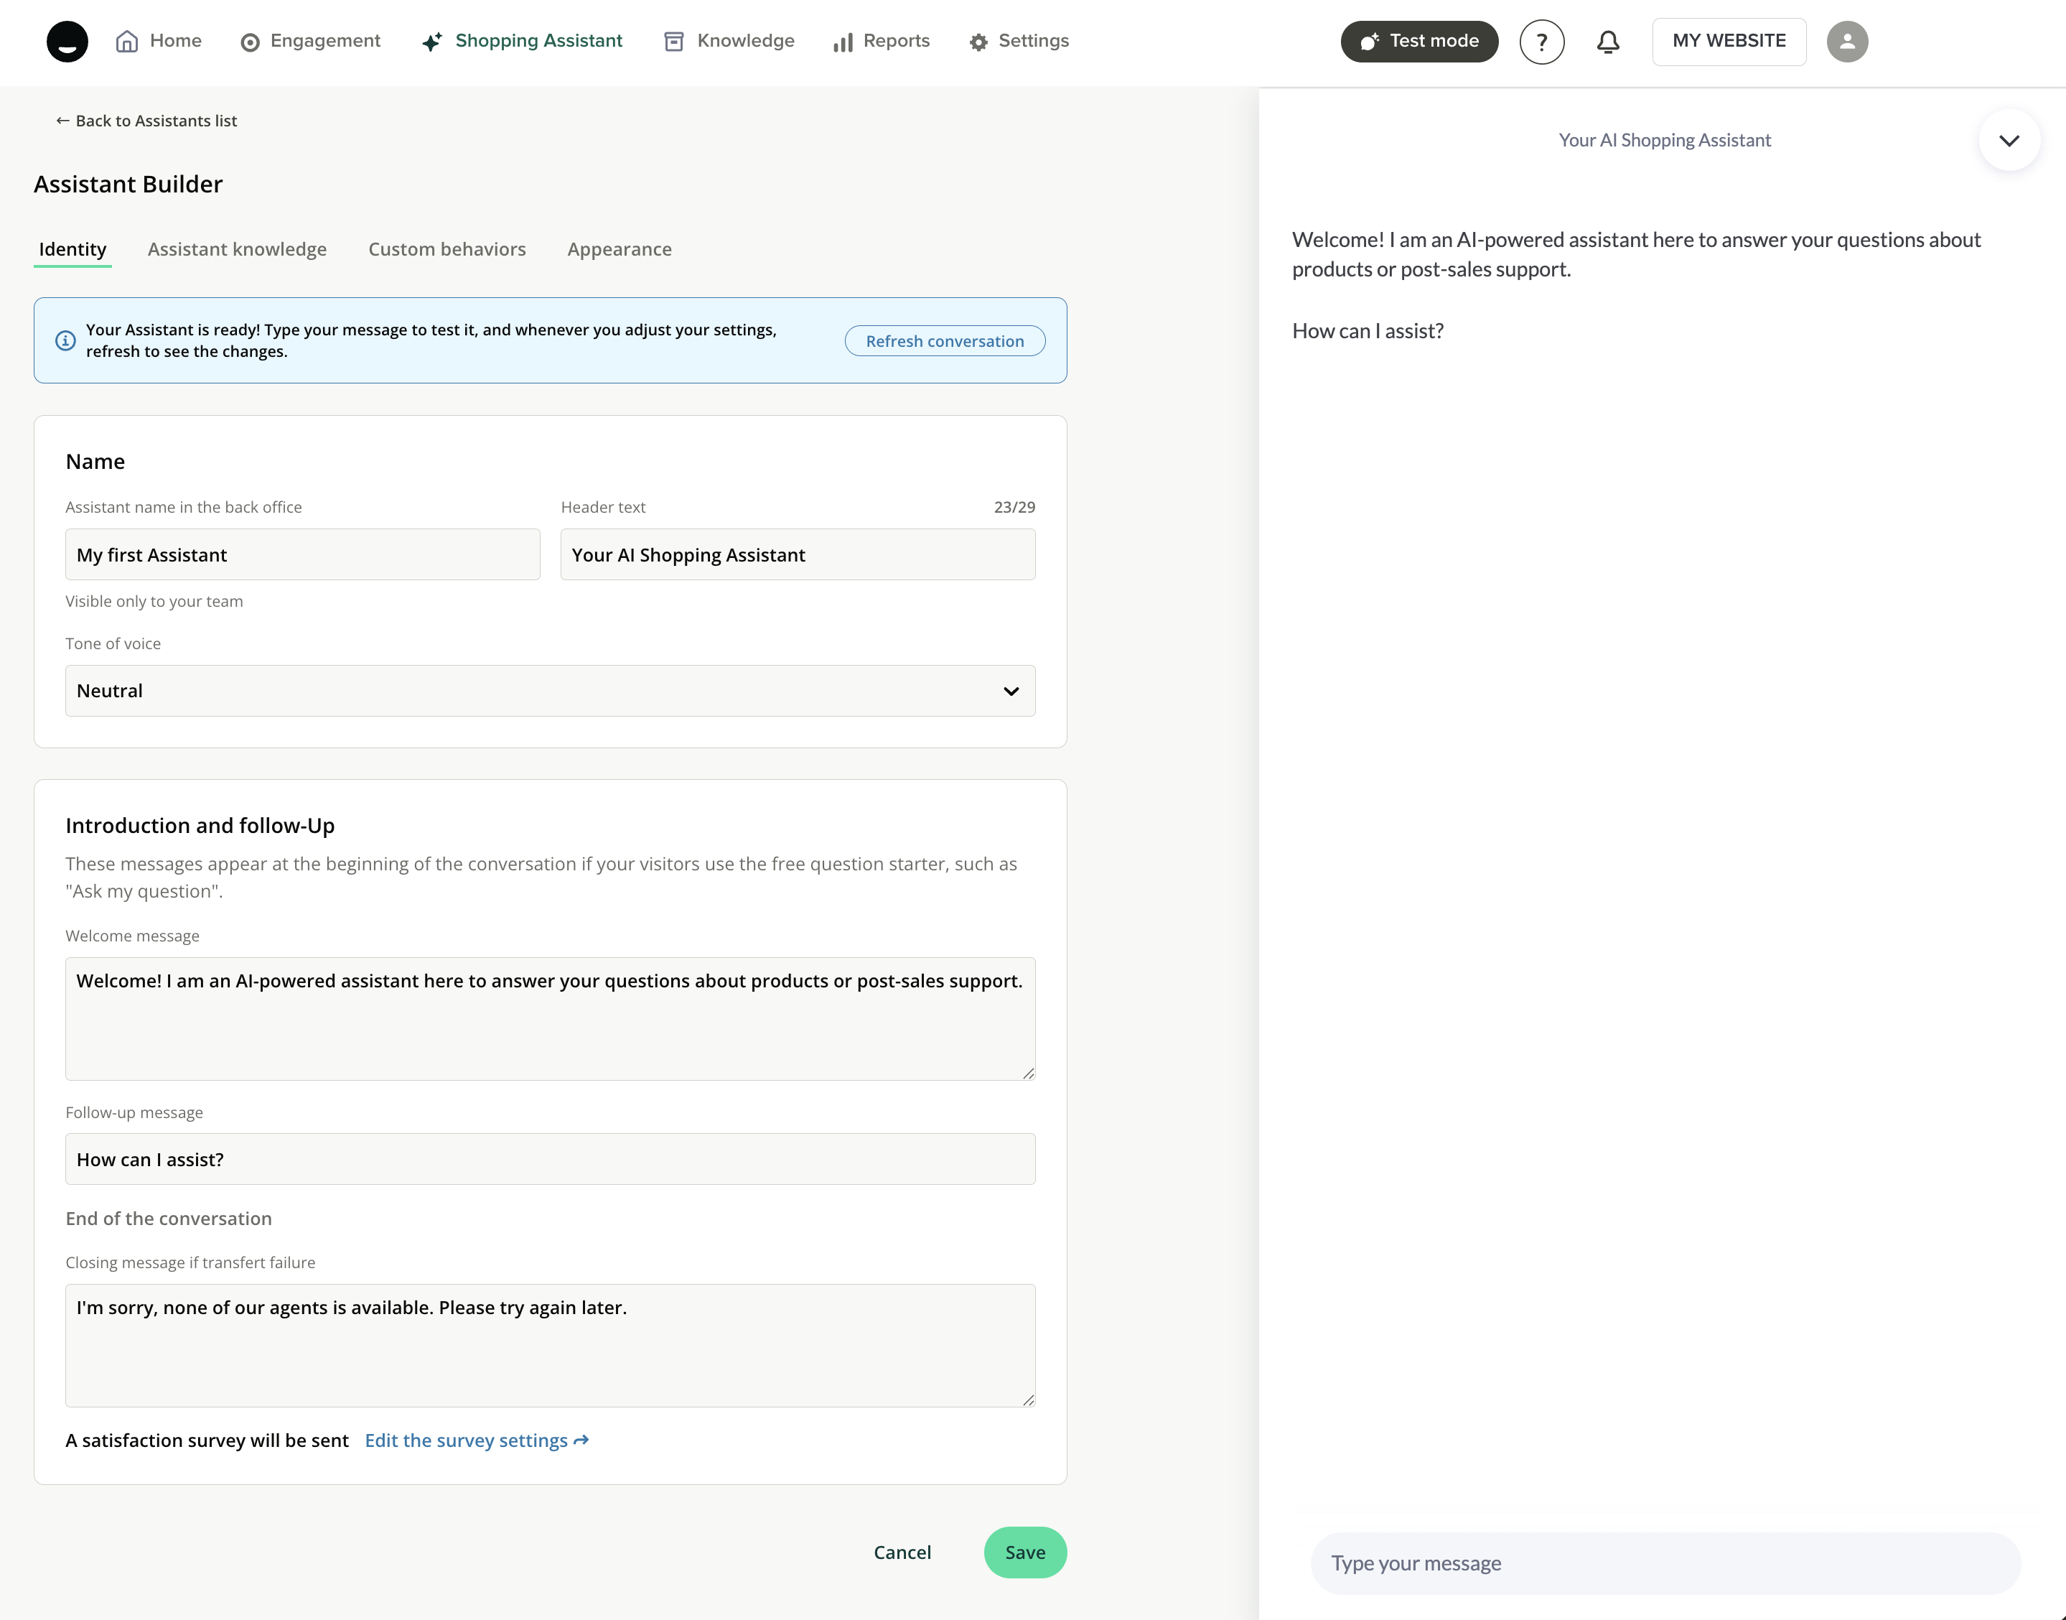Open the Knowledge menu
2066x1620 pixels.
(x=728, y=41)
